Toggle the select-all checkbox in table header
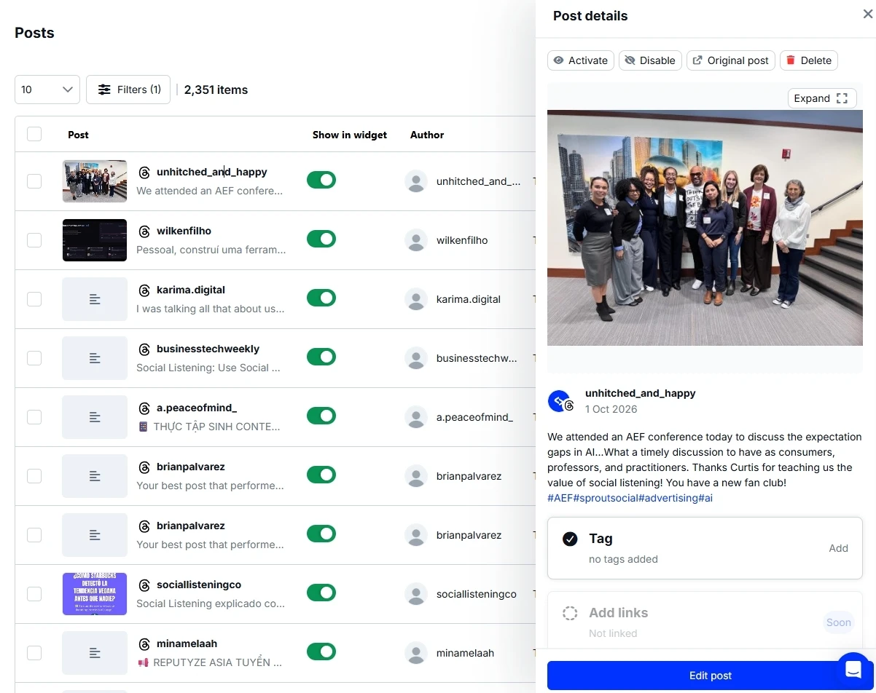 [34, 134]
